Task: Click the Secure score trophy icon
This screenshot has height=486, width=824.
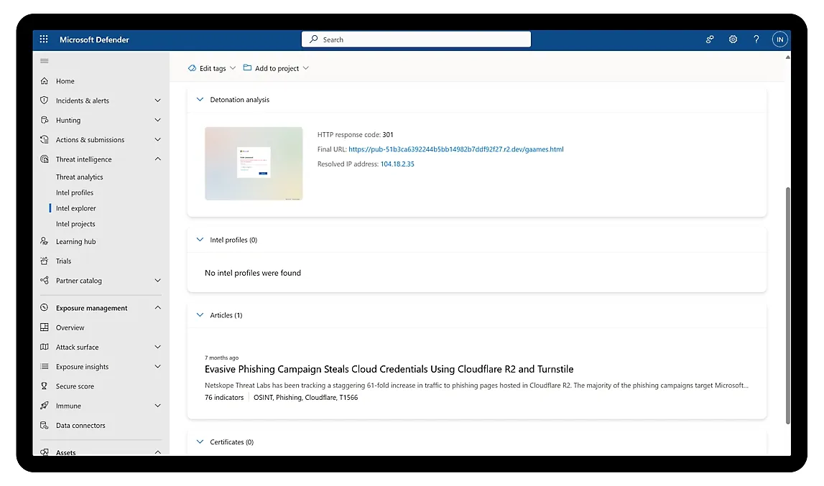Action: tap(45, 386)
